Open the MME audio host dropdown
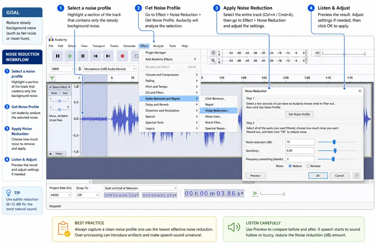The image size is (376, 247). pyautogui.click(x=62, y=69)
